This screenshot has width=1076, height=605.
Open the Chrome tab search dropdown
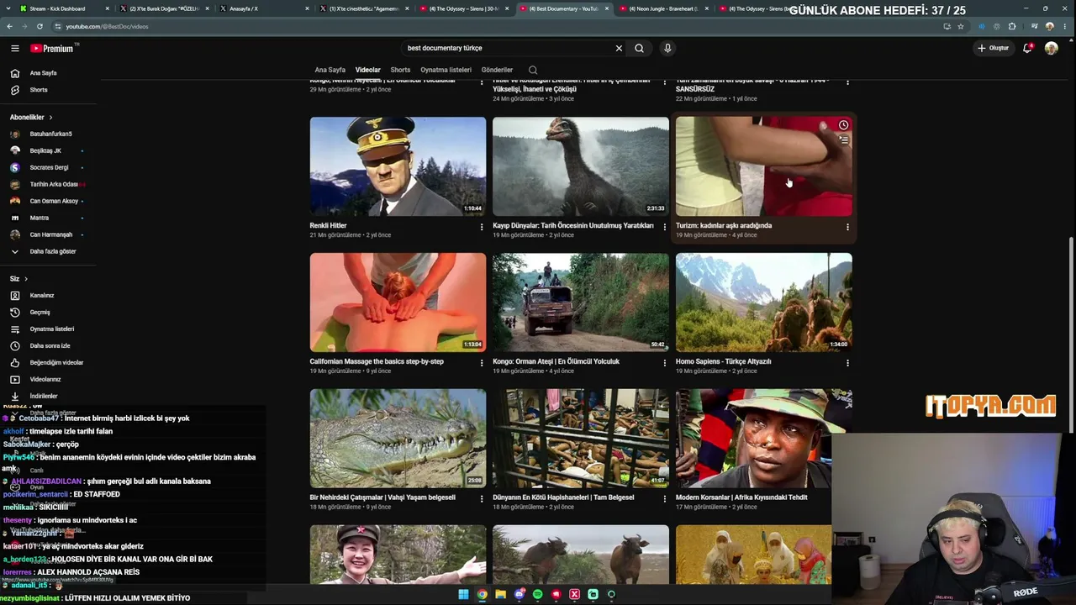[x=9, y=8]
